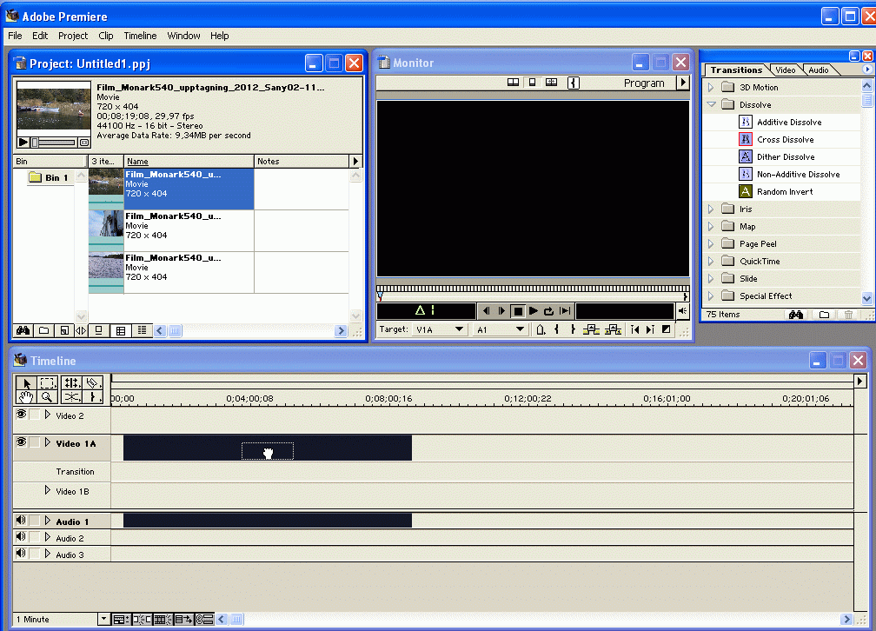The height and width of the screenshot is (631, 876).
Task: Switch Project window to List view
Action: tap(142, 330)
